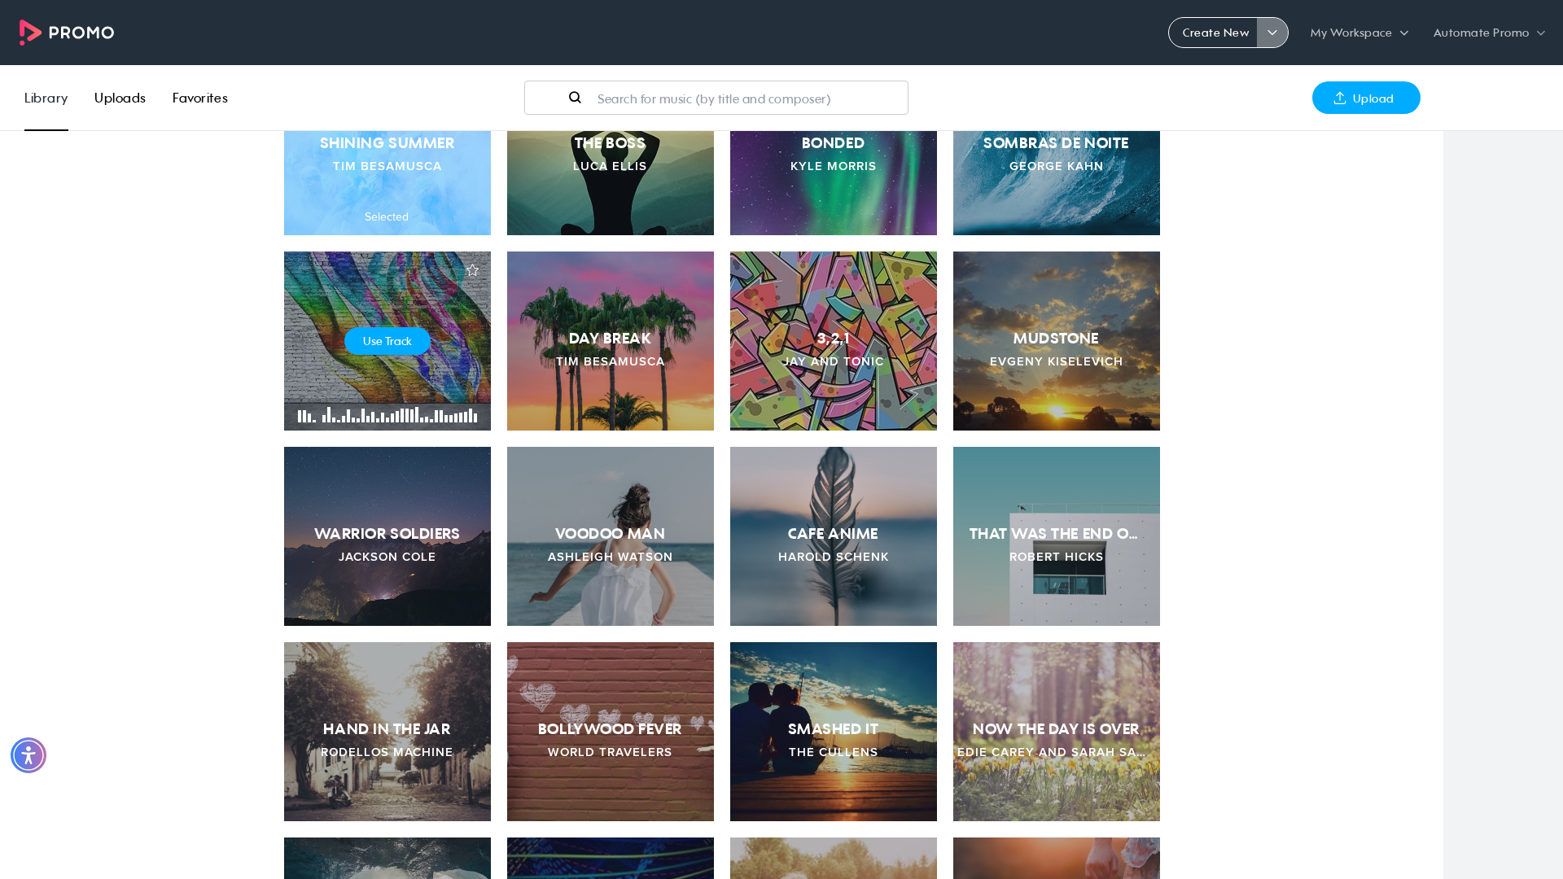
Task: Click the Use Track button
Action: pyautogui.click(x=387, y=341)
